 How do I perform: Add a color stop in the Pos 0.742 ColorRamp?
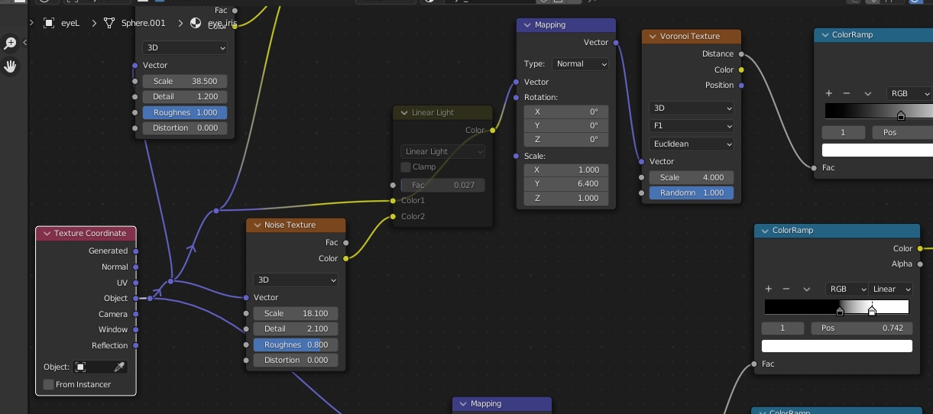[x=769, y=289]
